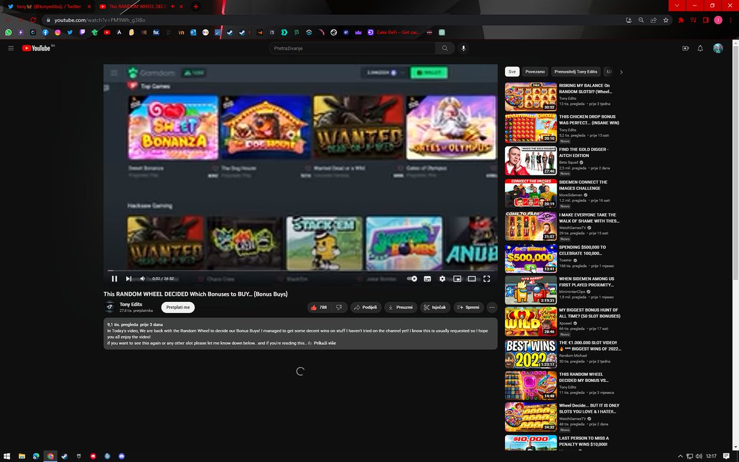The height and width of the screenshot is (462, 739).
Task: Open Windows Start menu
Action: pyautogui.click(x=8, y=456)
